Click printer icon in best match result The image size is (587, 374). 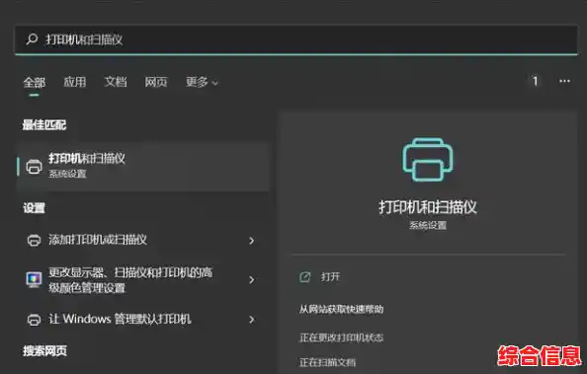pyautogui.click(x=34, y=167)
